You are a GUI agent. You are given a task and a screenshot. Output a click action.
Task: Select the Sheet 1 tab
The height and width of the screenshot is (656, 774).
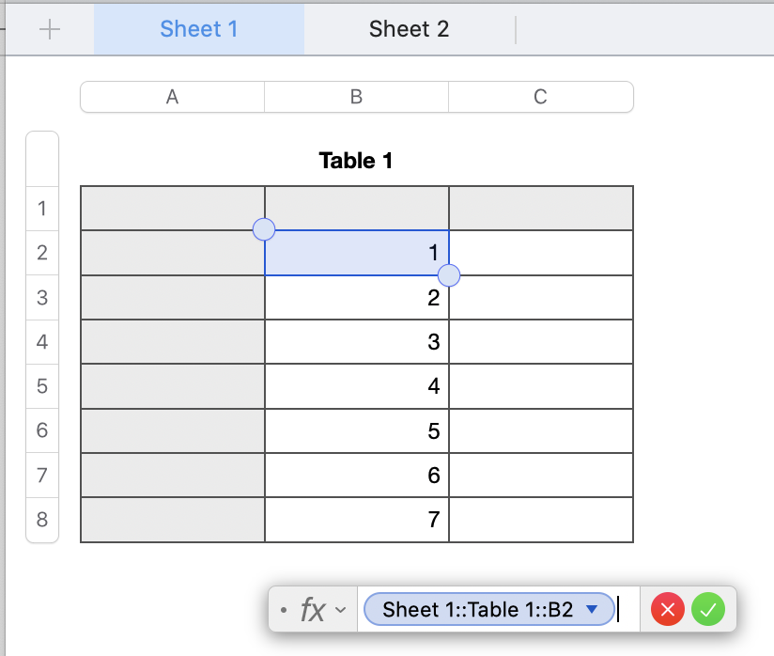(199, 29)
